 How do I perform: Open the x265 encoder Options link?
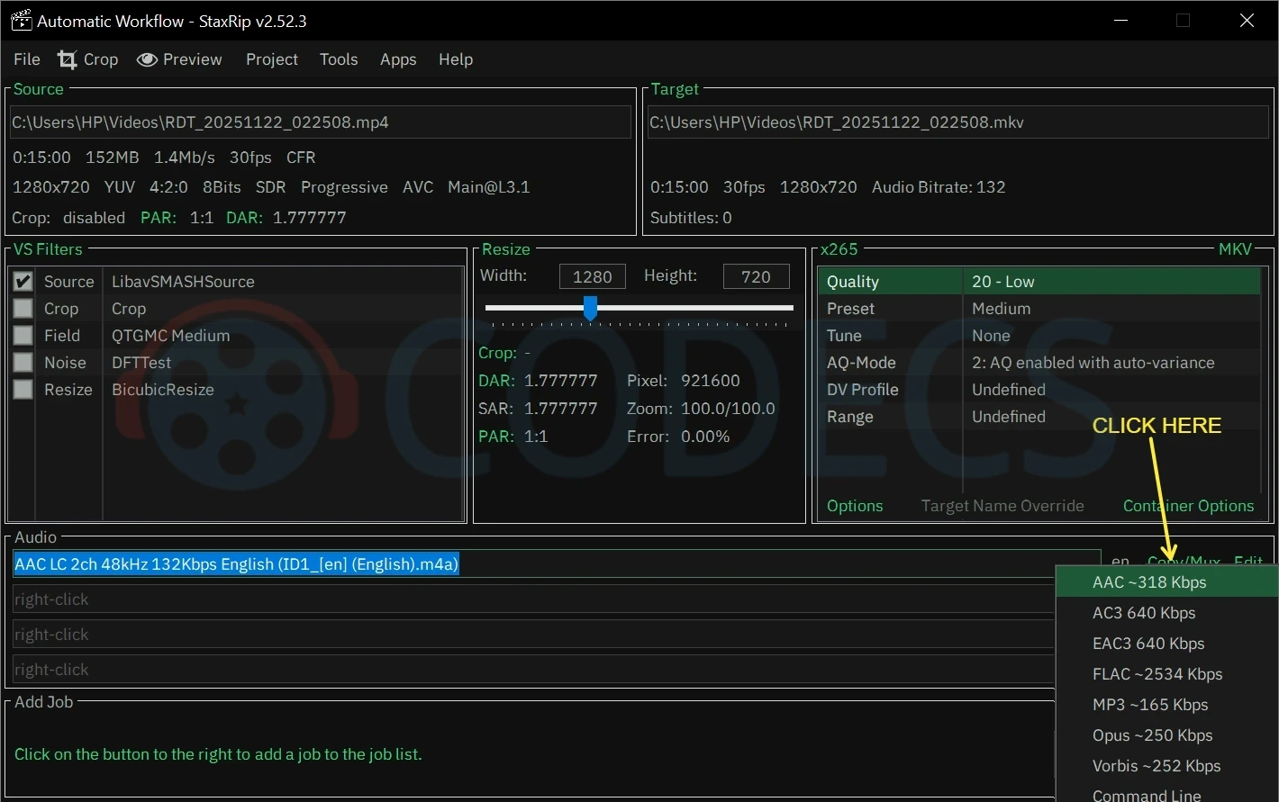tap(855, 506)
